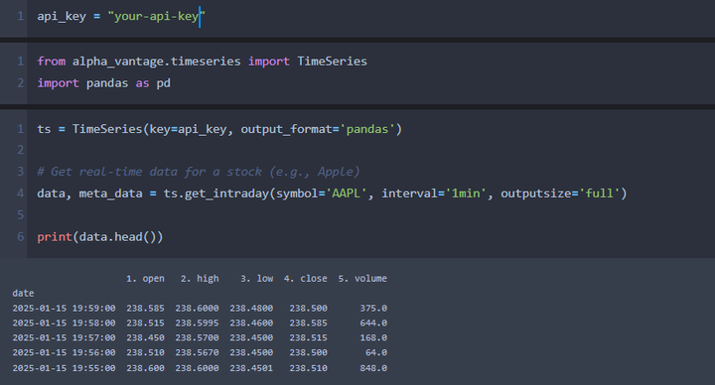Click the meta_data variable

(x=111, y=193)
